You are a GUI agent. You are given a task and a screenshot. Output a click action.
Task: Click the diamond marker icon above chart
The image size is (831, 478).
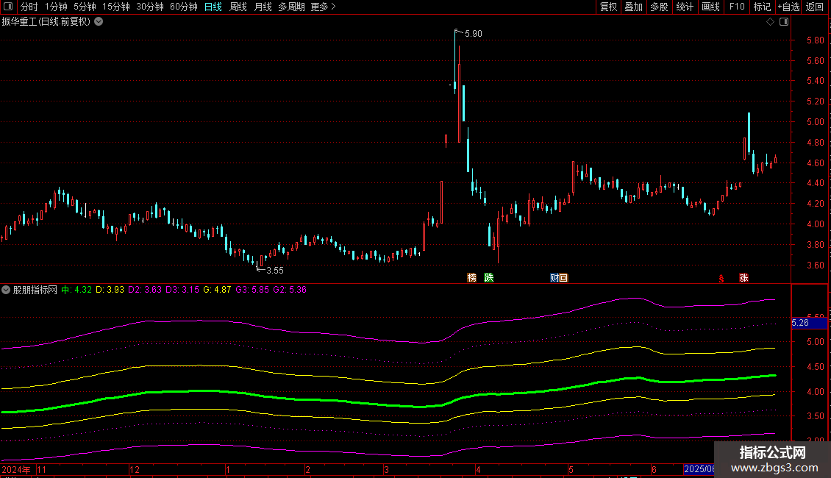pyautogui.click(x=770, y=22)
